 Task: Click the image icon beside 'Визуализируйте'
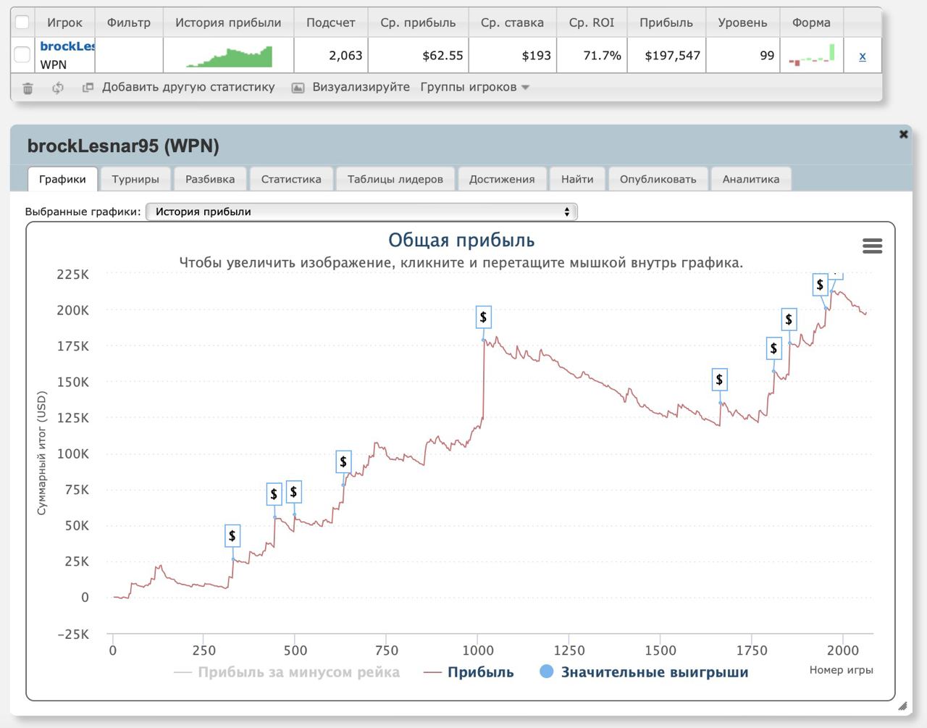298,88
